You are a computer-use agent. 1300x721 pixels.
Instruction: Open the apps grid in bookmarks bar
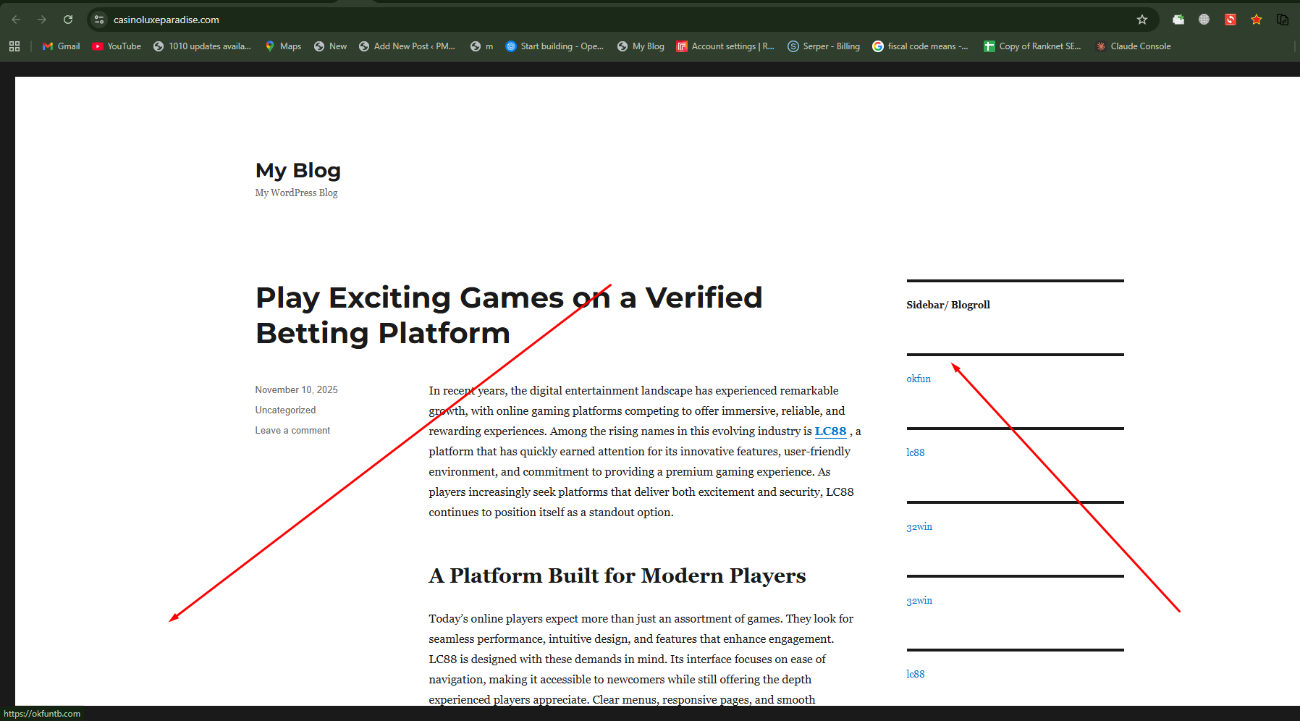(14, 46)
